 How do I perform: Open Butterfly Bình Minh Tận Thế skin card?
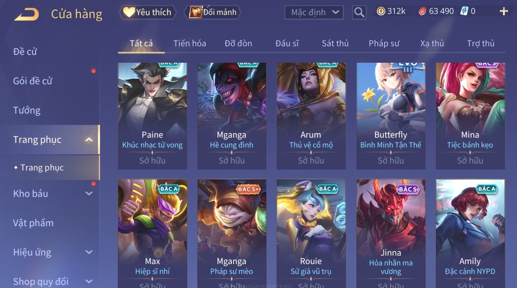coord(391,116)
